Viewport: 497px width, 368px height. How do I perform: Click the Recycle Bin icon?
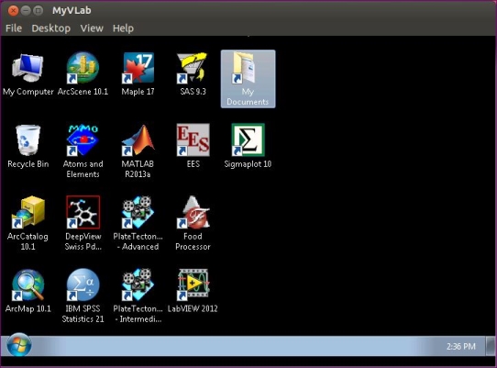(x=28, y=147)
